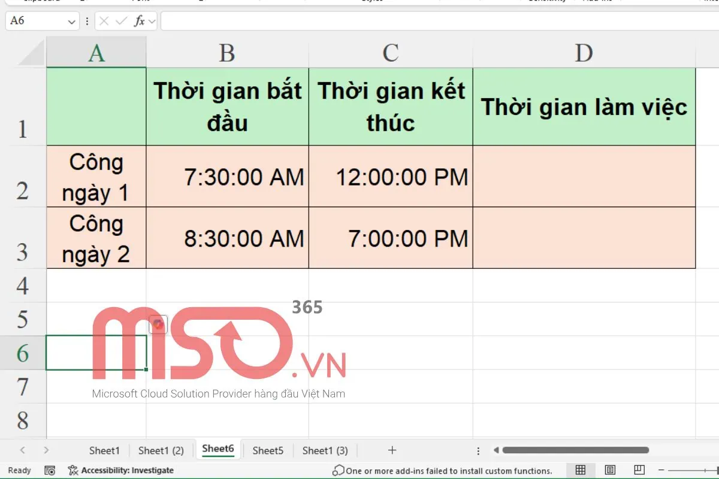Select column D header

pyautogui.click(x=584, y=53)
